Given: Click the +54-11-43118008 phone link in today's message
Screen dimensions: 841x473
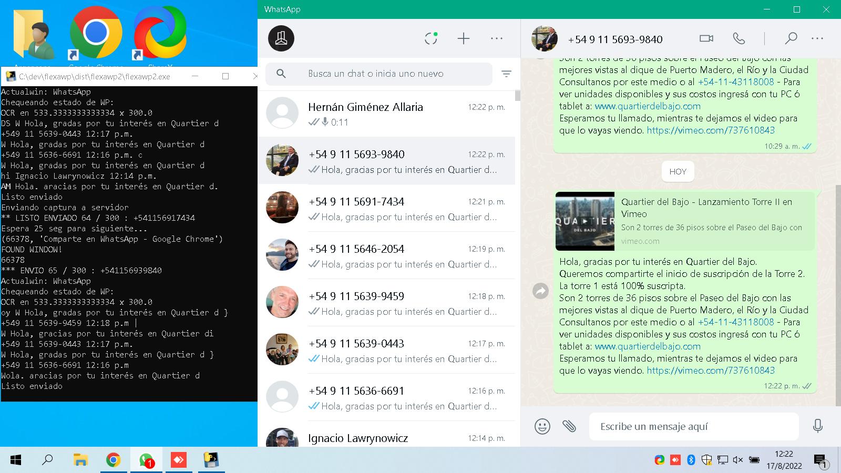Looking at the screenshot, I should 736,322.
